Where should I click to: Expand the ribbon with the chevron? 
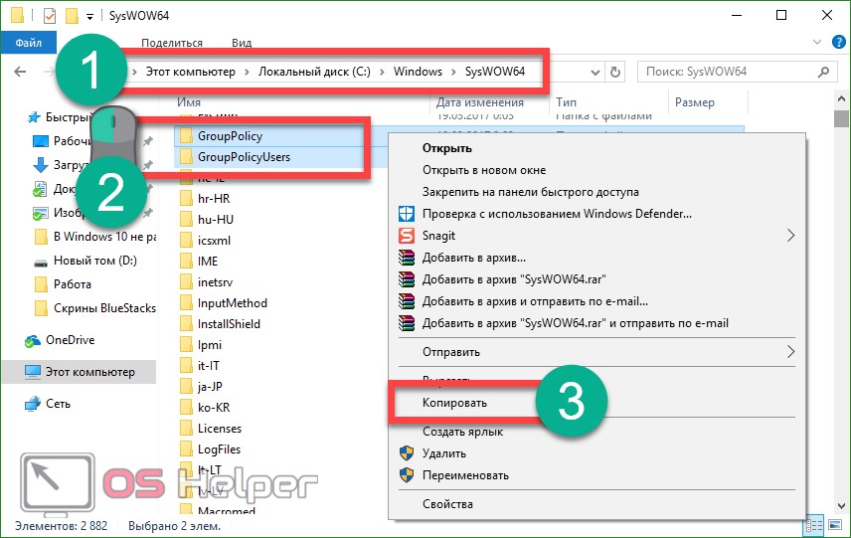click(817, 42)
